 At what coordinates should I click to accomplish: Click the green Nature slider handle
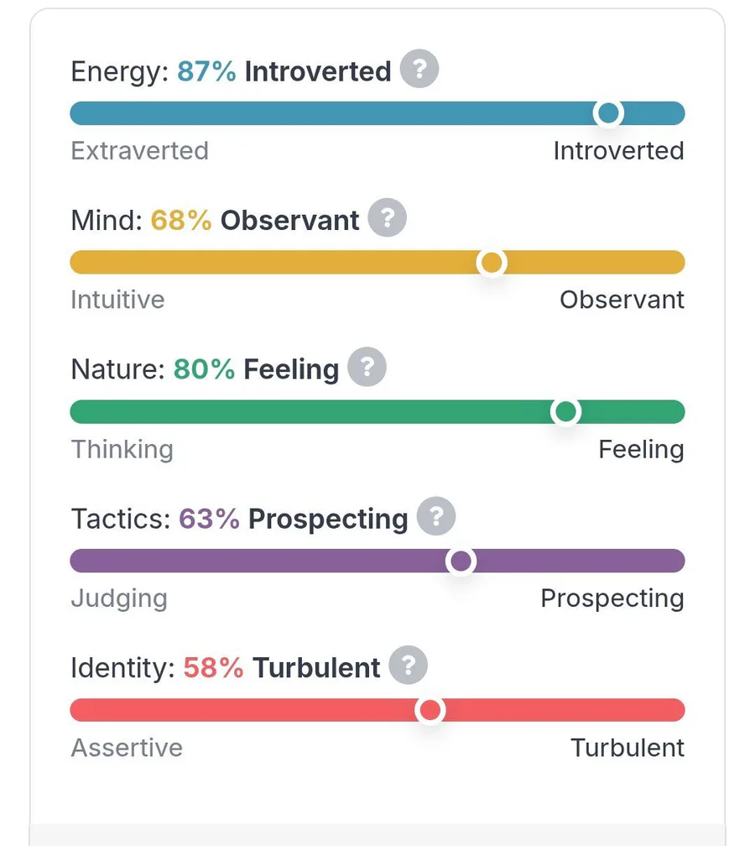[566, 412]
